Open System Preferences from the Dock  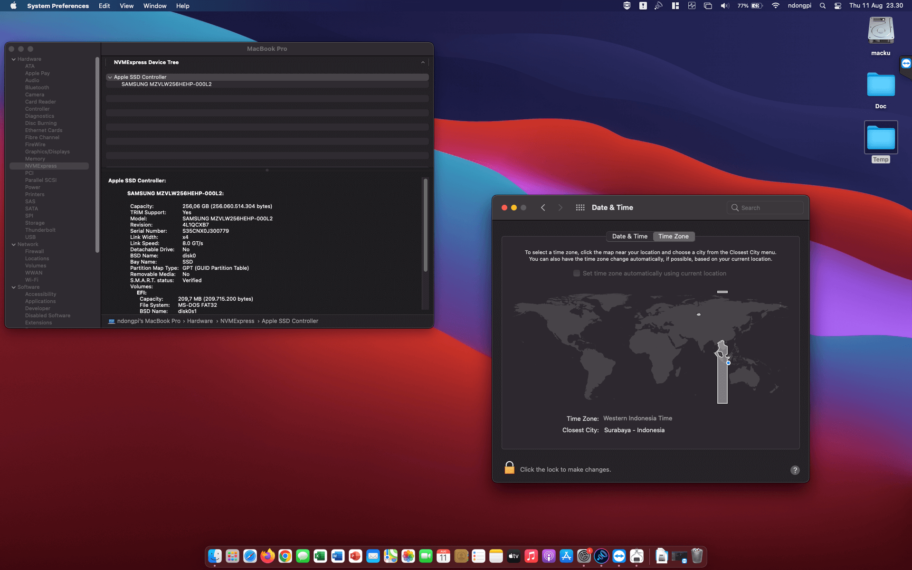583,556
